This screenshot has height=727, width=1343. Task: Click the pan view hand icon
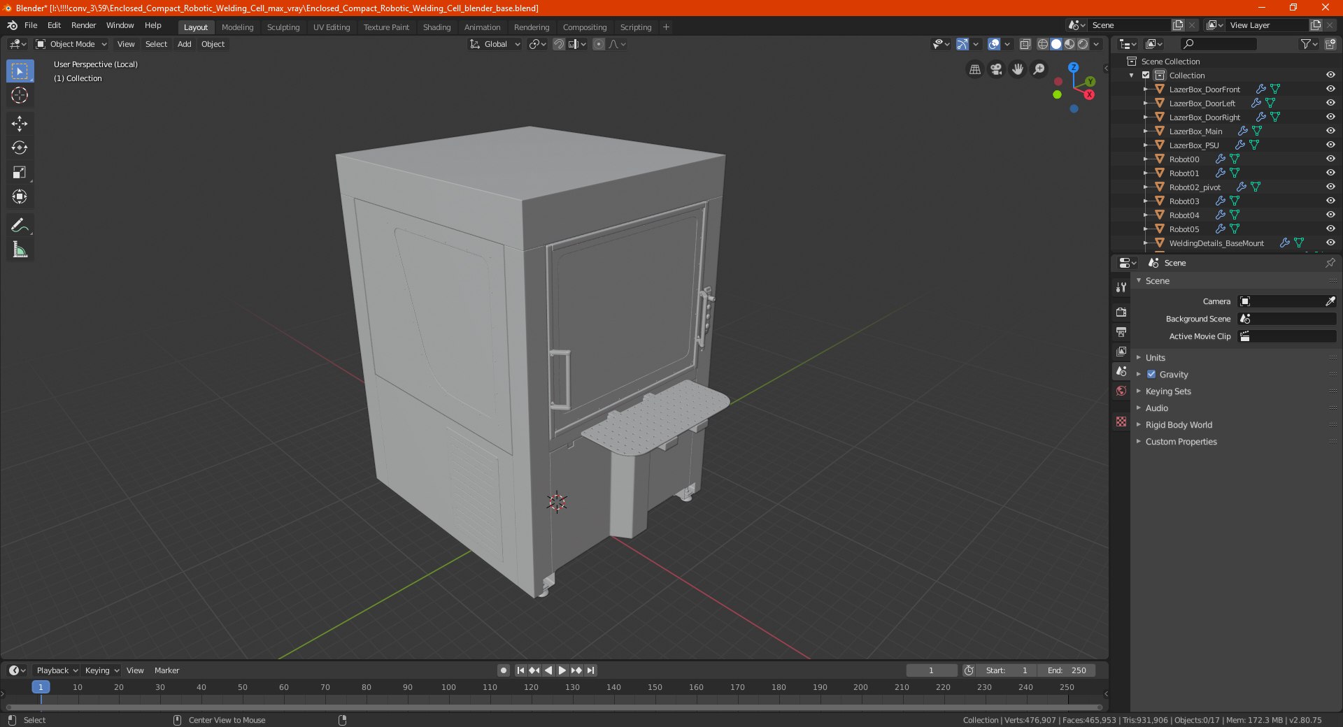[1018, 69]
